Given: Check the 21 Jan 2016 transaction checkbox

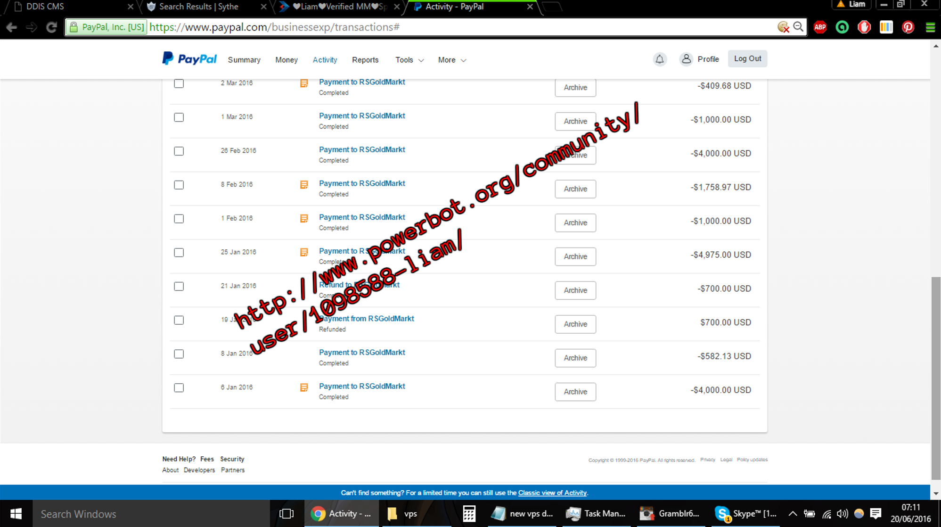Looking at the screenshot, I should [x=179, y=287].
